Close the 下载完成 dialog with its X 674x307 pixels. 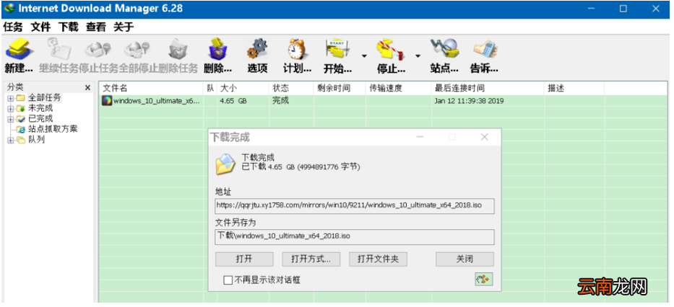(x=485, y=137)
